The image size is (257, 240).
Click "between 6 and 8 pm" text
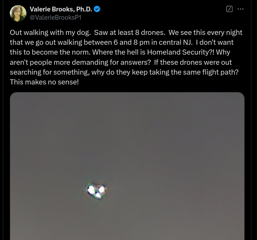[117, 43]
